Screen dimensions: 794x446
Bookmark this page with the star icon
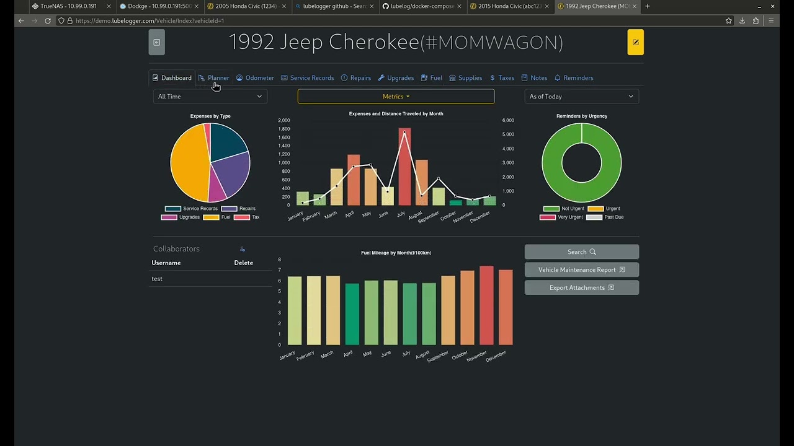[x=729, y=20]
